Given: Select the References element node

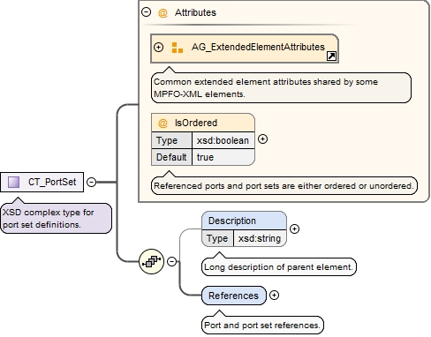Looking at the screenshot, I should tap(234, 296).
